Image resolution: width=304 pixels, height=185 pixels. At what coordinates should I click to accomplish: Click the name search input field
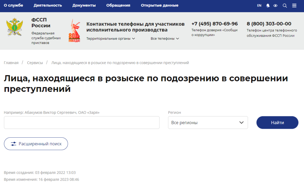click(x=82, y=123)
